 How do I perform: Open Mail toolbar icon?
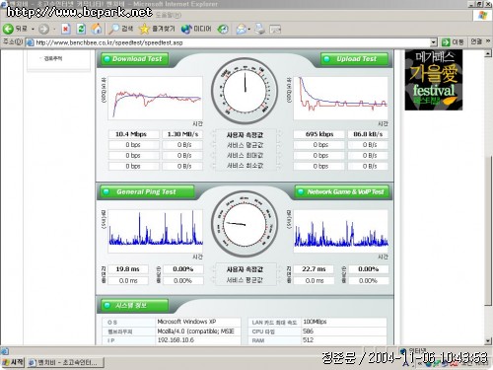[x=241, y=30]
